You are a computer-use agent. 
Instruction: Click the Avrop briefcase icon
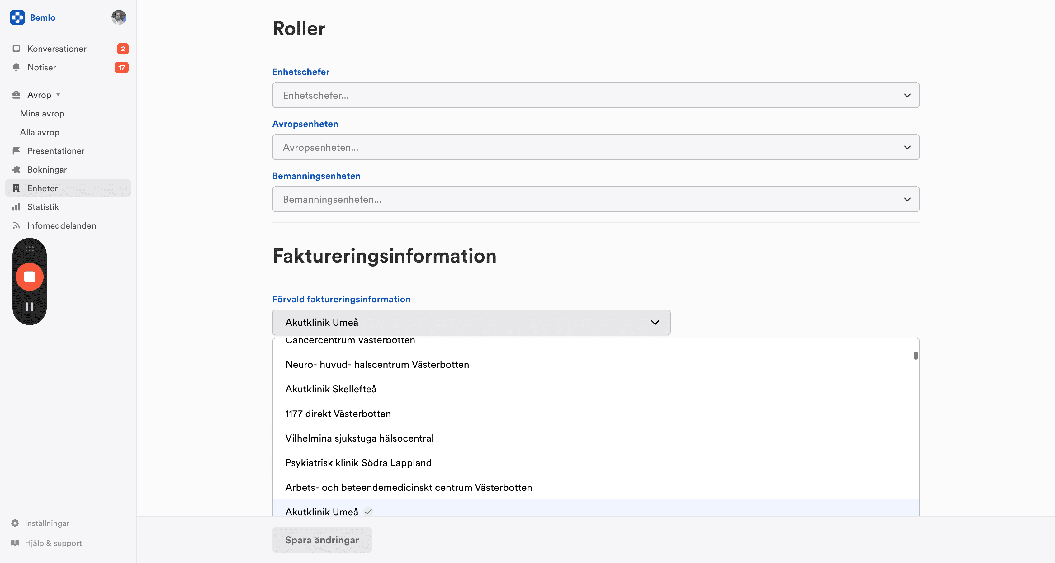pyautogui.click(x=16, y=95)
